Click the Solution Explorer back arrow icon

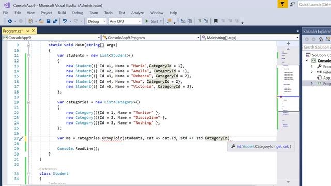click(307, 39)
